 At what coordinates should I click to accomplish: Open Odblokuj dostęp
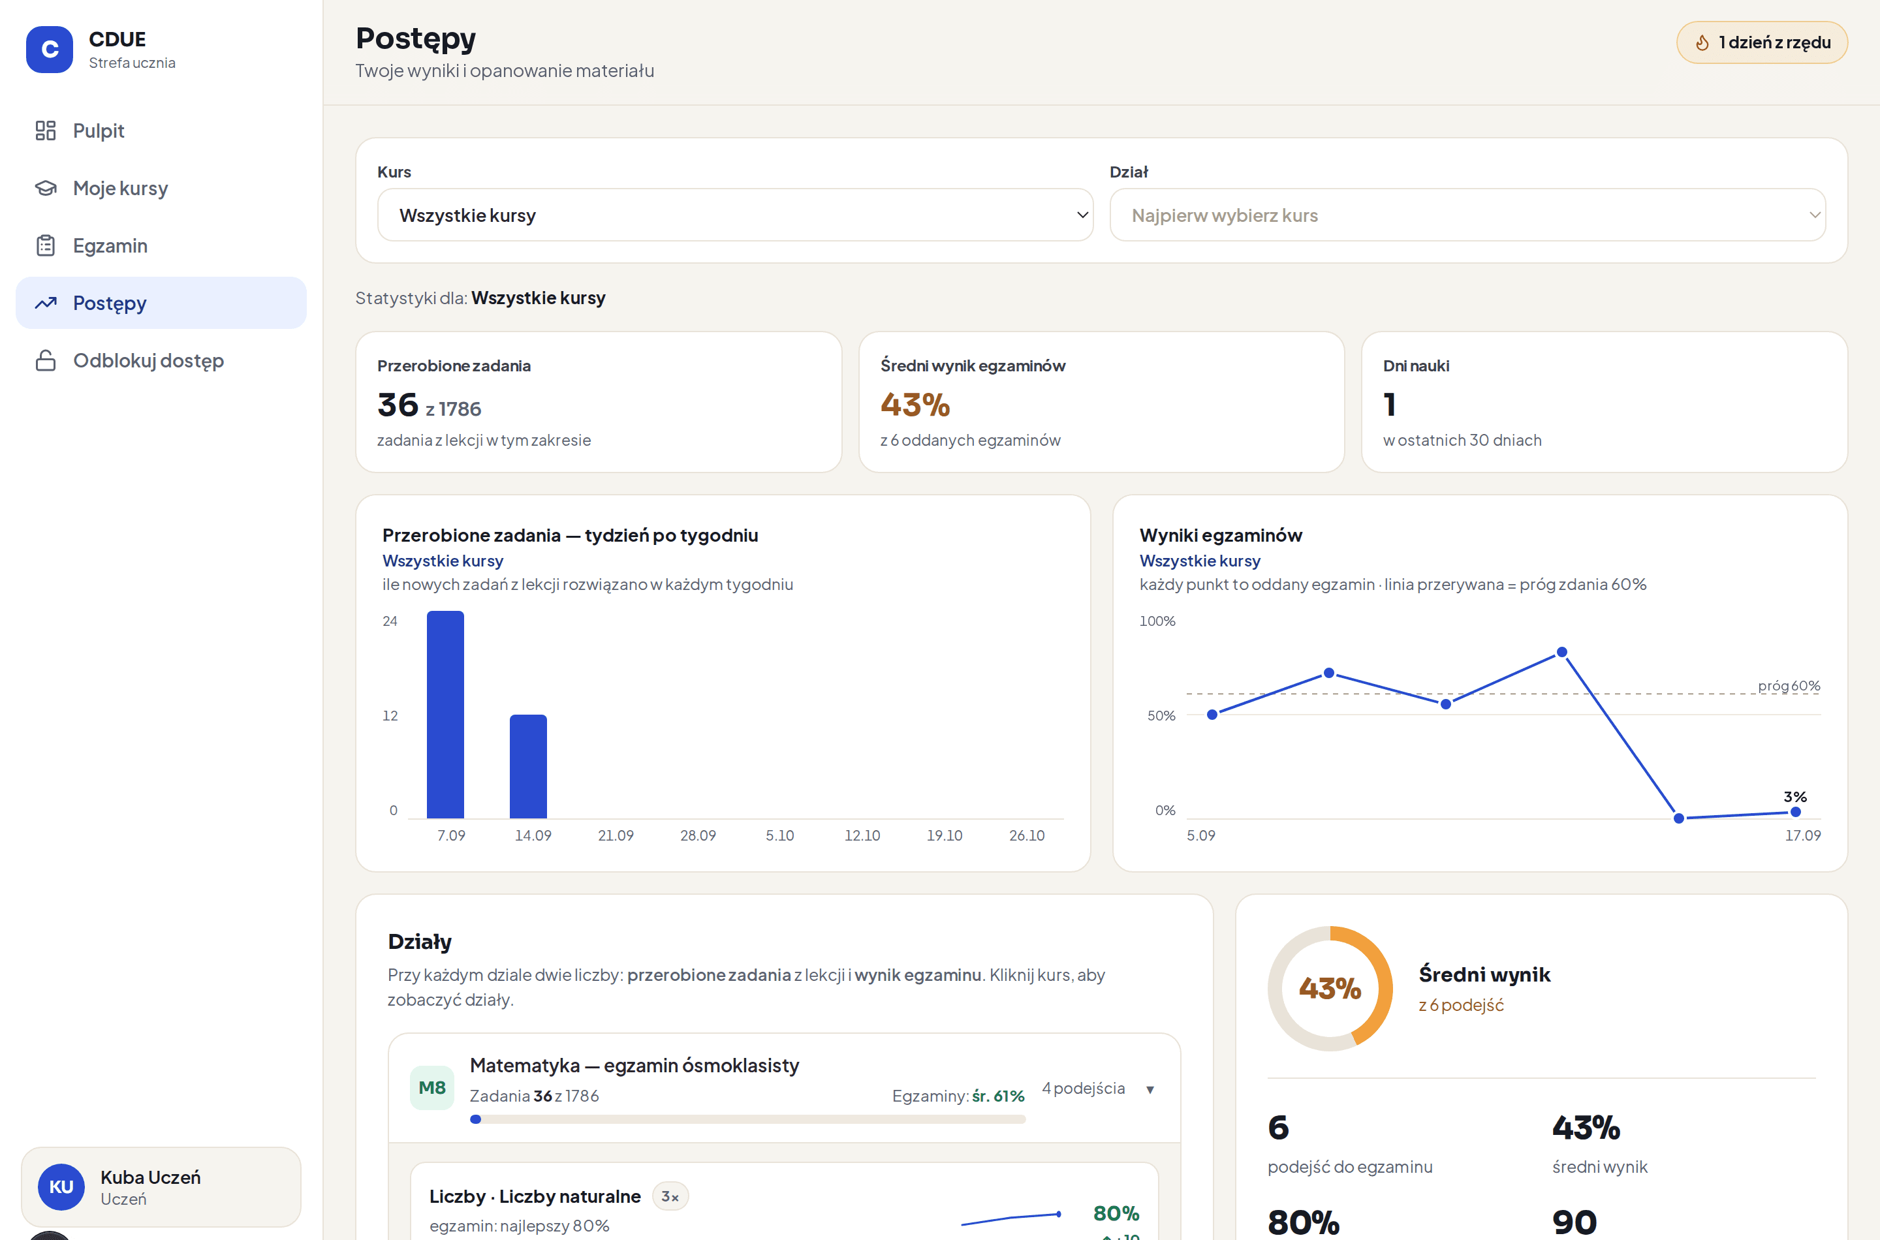point(161,361)
